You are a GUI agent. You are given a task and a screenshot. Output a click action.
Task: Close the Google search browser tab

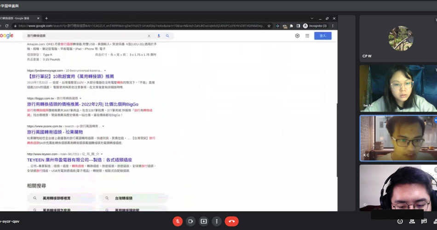click(x=38, y=18)
